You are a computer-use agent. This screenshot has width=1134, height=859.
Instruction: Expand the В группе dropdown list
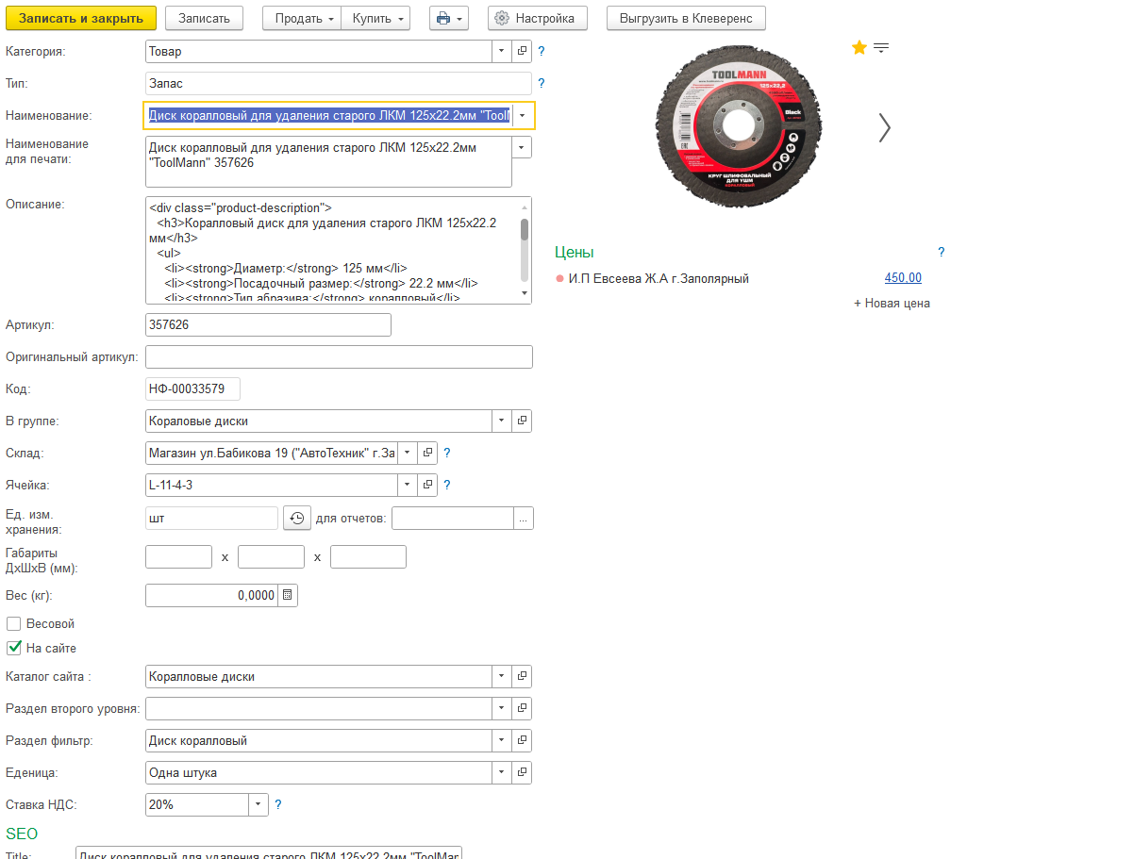point(502,421)
